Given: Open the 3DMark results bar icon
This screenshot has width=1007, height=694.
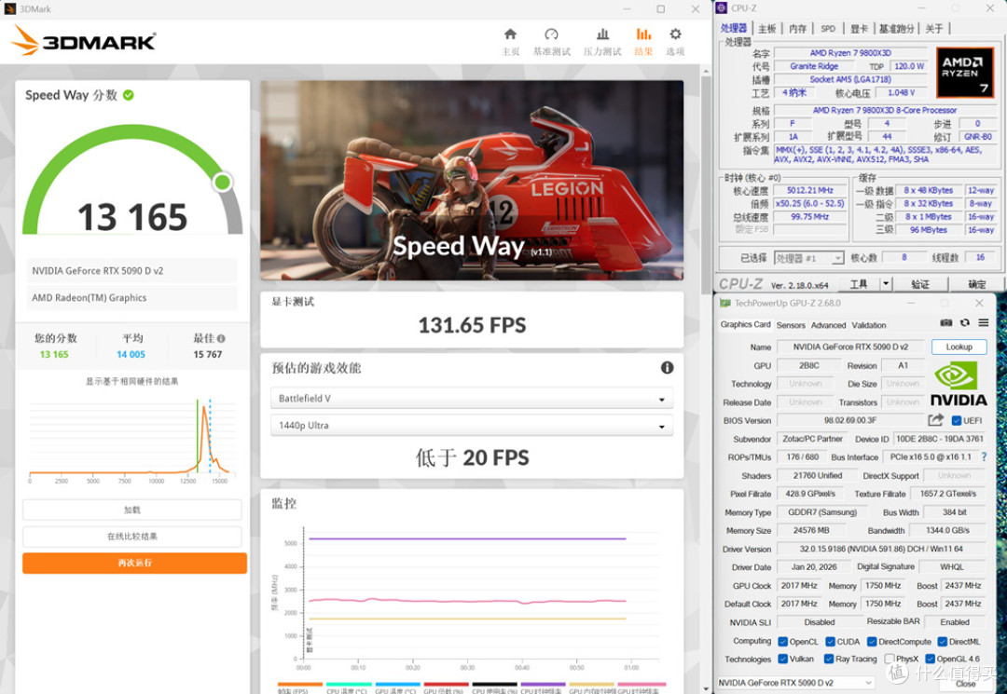Looking at the screenshot, I should [643, 34].
